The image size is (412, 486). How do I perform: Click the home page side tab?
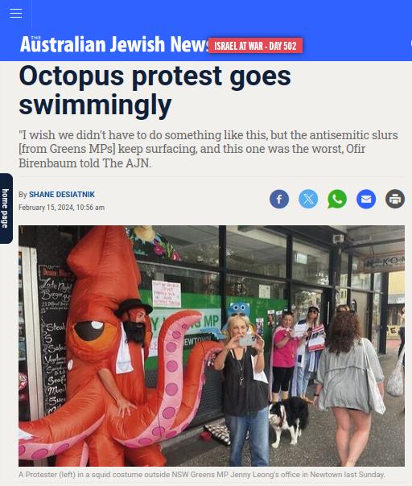click(x=6, y=208)
